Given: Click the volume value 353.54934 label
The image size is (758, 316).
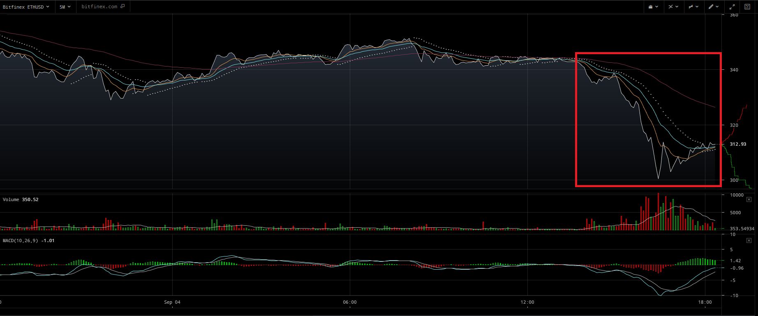Looking at the screenshot, I should [742, 229].
